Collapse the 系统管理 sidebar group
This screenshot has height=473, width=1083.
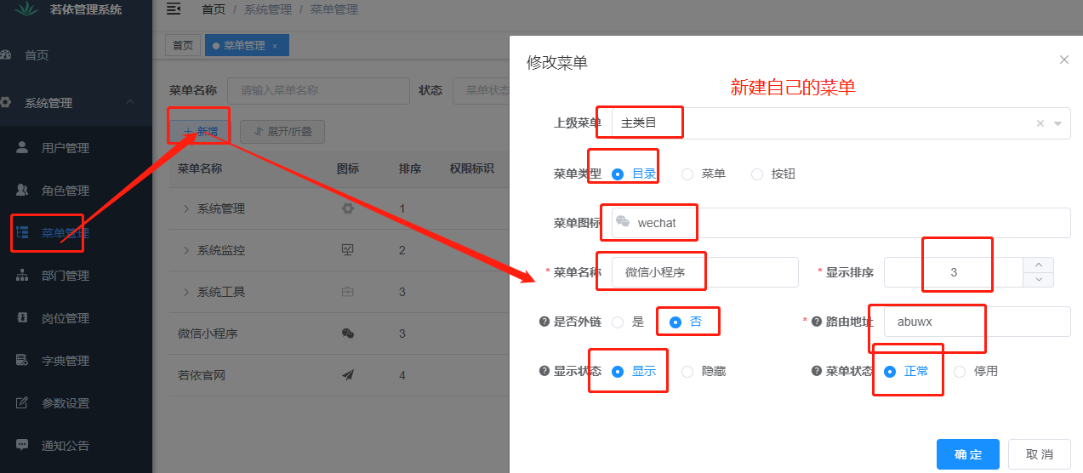click(76, 103)
